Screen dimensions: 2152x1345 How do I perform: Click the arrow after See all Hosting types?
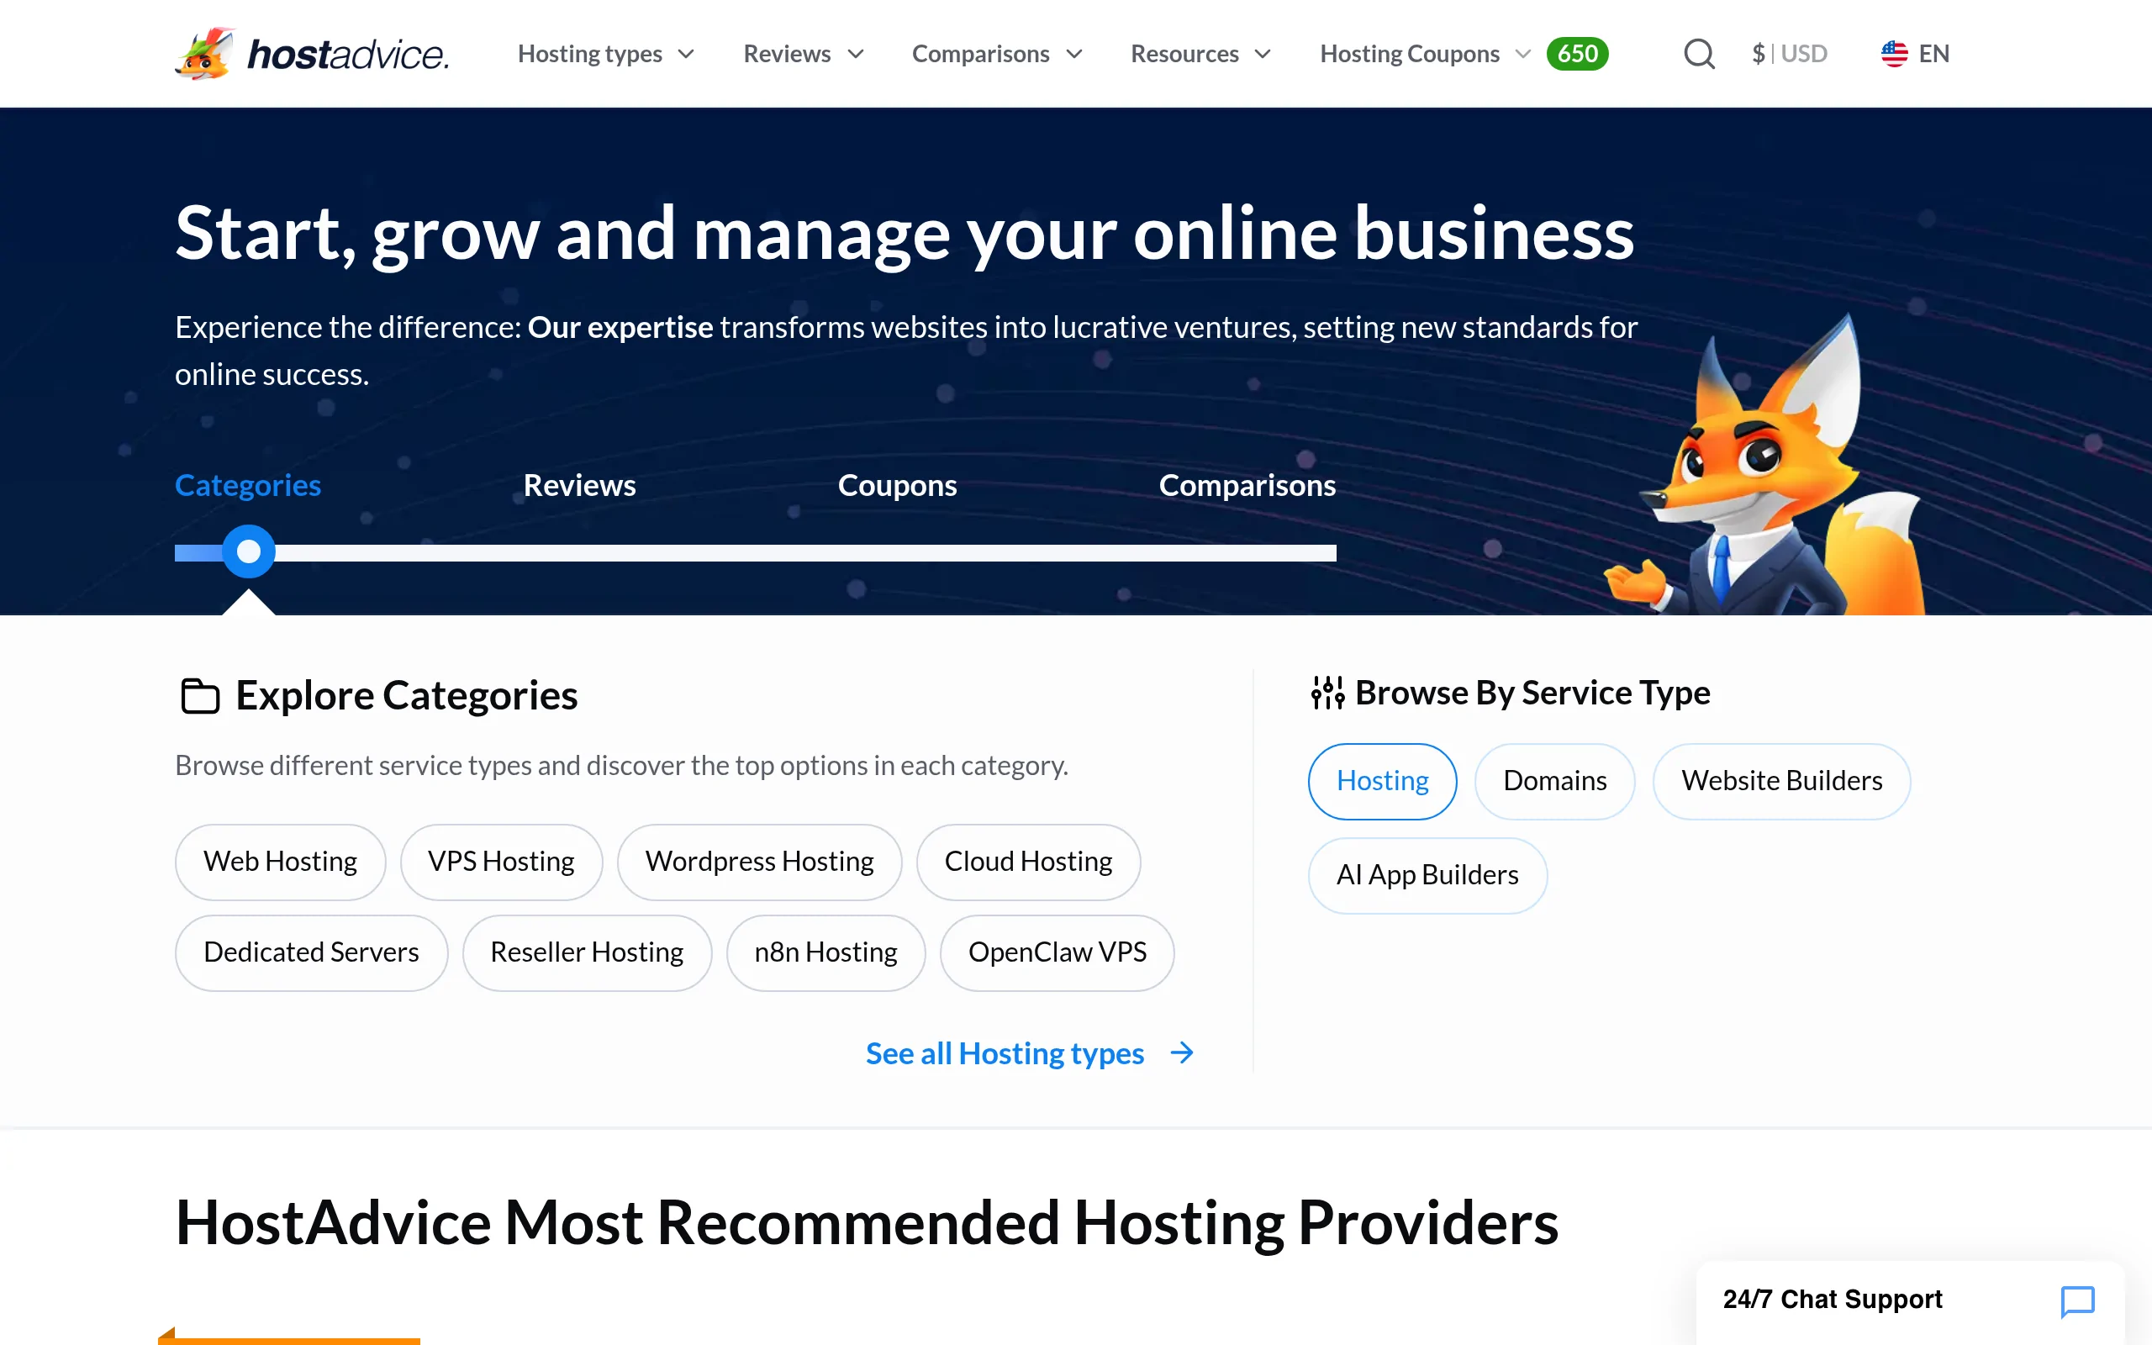tap(1182, 1053)
